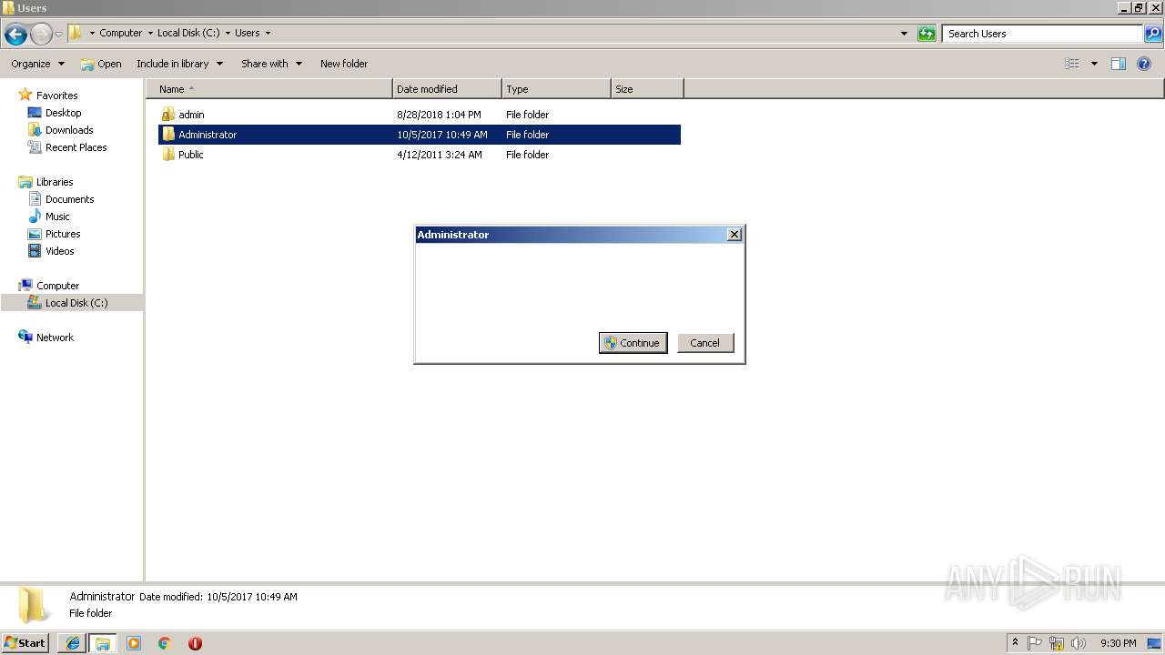Select Local Disk (C:) in navigation pane
The height and width of the screenshot is (655, 1165).
(x=71, y=303)
